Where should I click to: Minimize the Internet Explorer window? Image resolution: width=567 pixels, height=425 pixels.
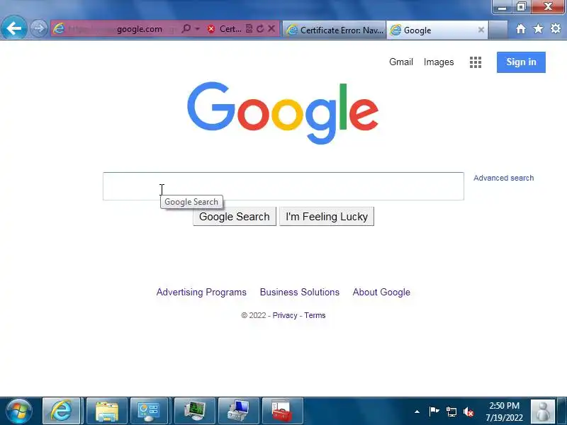click(502, 6)
